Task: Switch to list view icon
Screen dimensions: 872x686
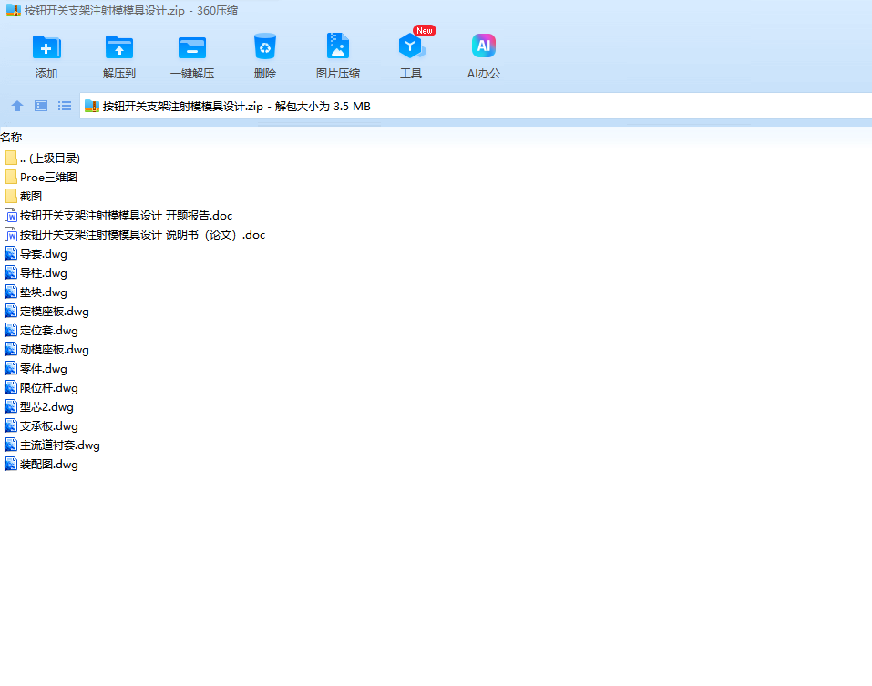Action: coord(65,106)
